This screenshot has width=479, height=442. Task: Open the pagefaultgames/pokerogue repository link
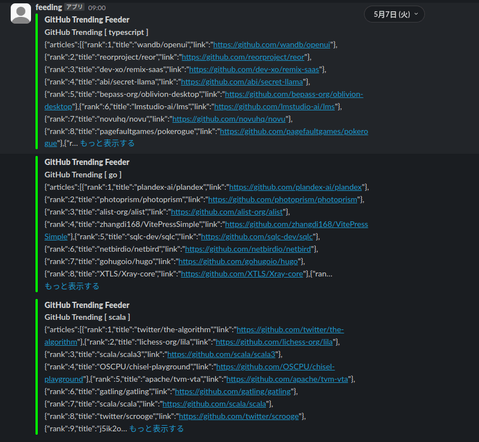pyautogui.click(x=292, y=131)
